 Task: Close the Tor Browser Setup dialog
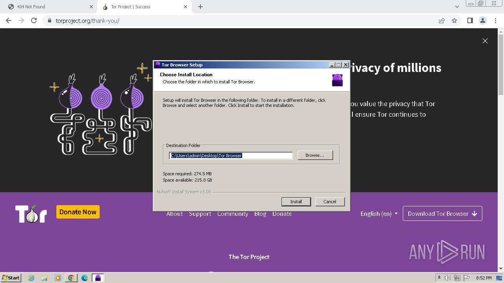345,65
